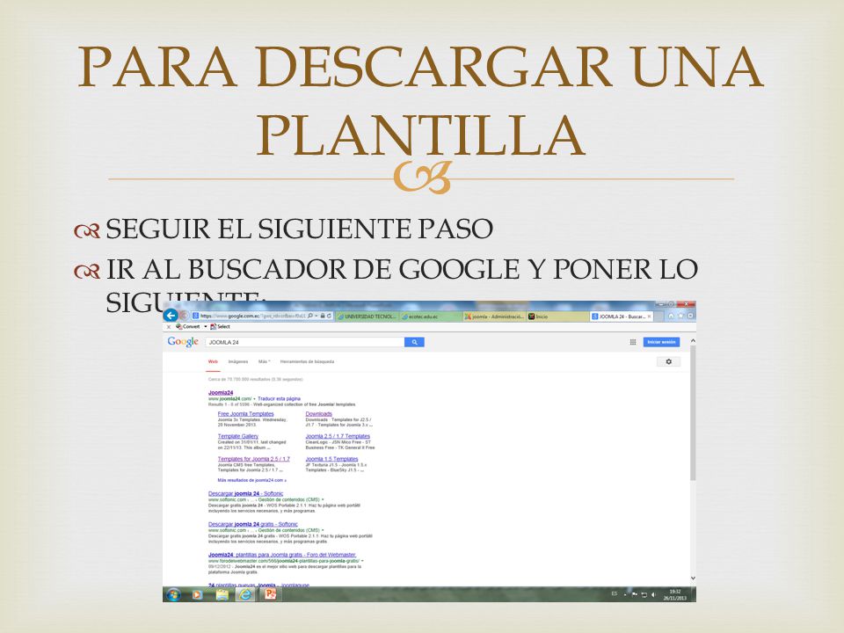Screen dimensions: 844x633
Task: Click the blue Google search button
Action: (x=414, y=342)
